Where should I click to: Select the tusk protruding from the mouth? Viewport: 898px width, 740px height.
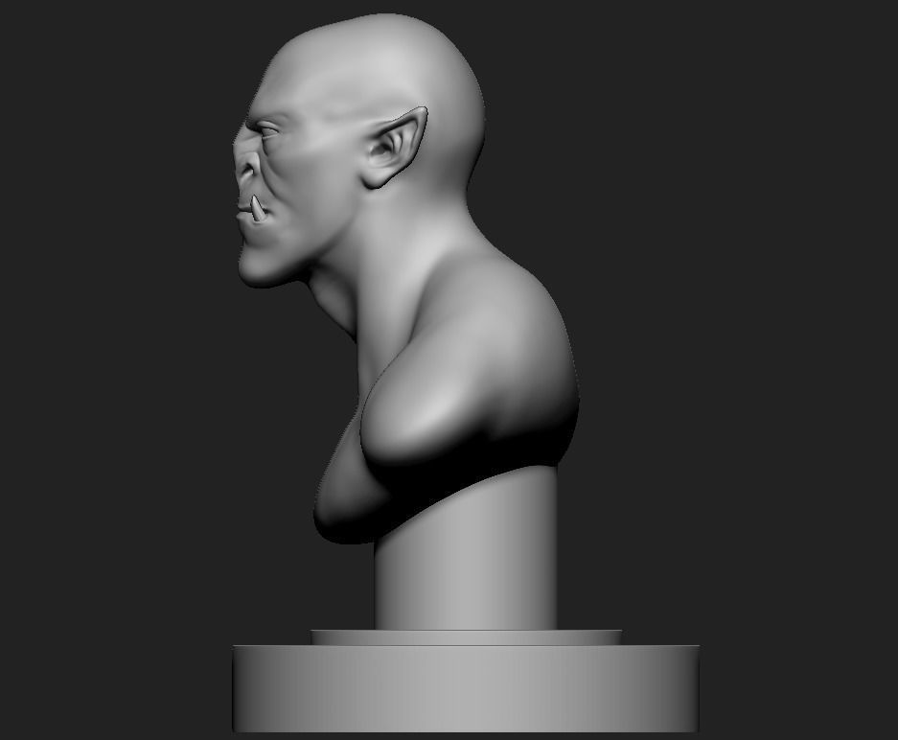tap(259, 210)
